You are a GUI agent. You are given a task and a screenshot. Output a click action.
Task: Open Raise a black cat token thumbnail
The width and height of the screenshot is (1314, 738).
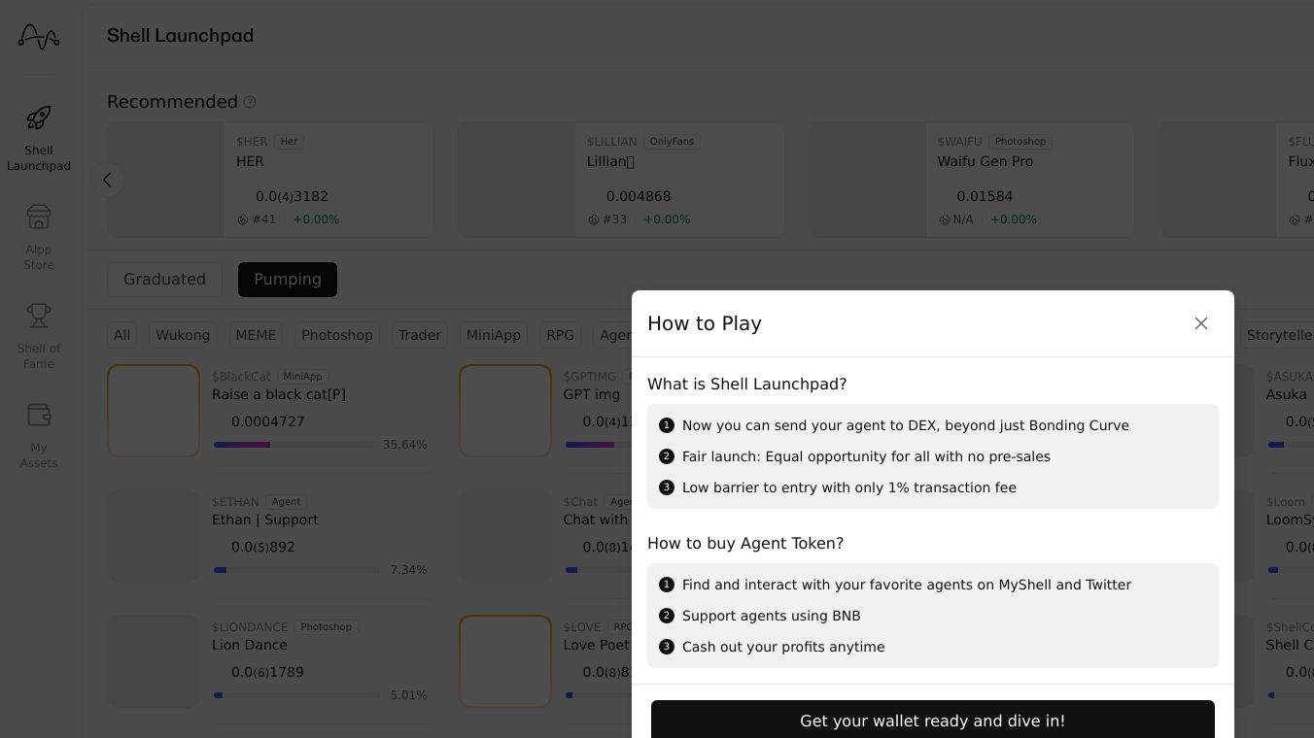coord(154,411)
